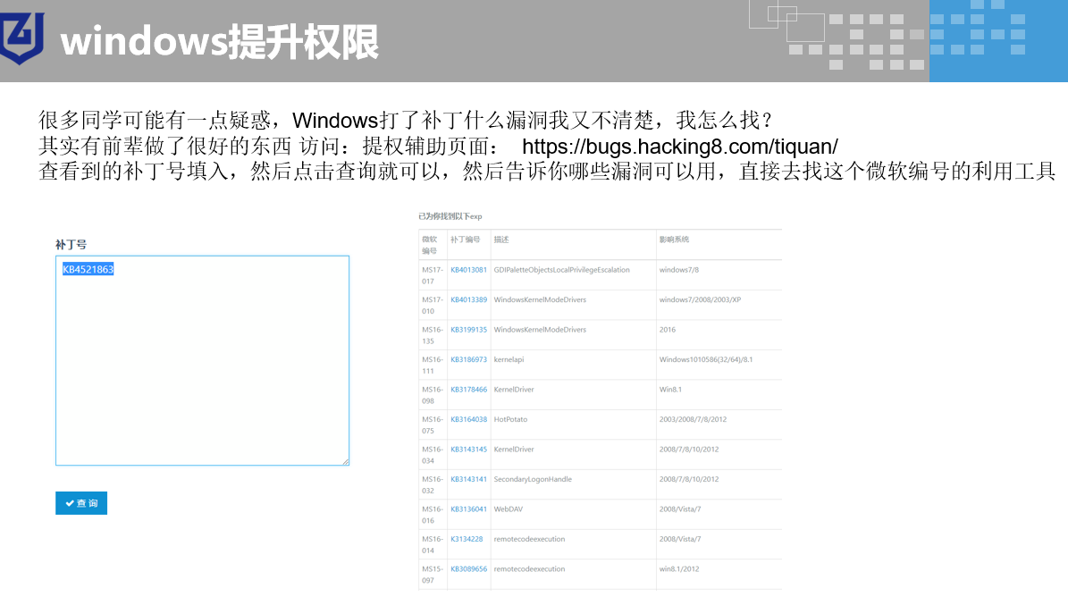Open the KB3136041 patch link
The image size is (1068, 597).
[468, 510]
